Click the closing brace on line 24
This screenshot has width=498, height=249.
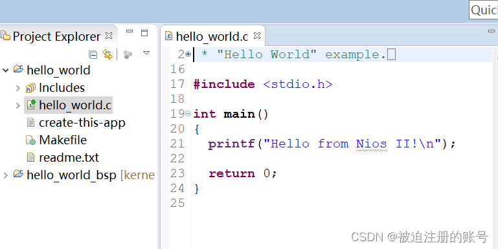(x=197, y=189)
